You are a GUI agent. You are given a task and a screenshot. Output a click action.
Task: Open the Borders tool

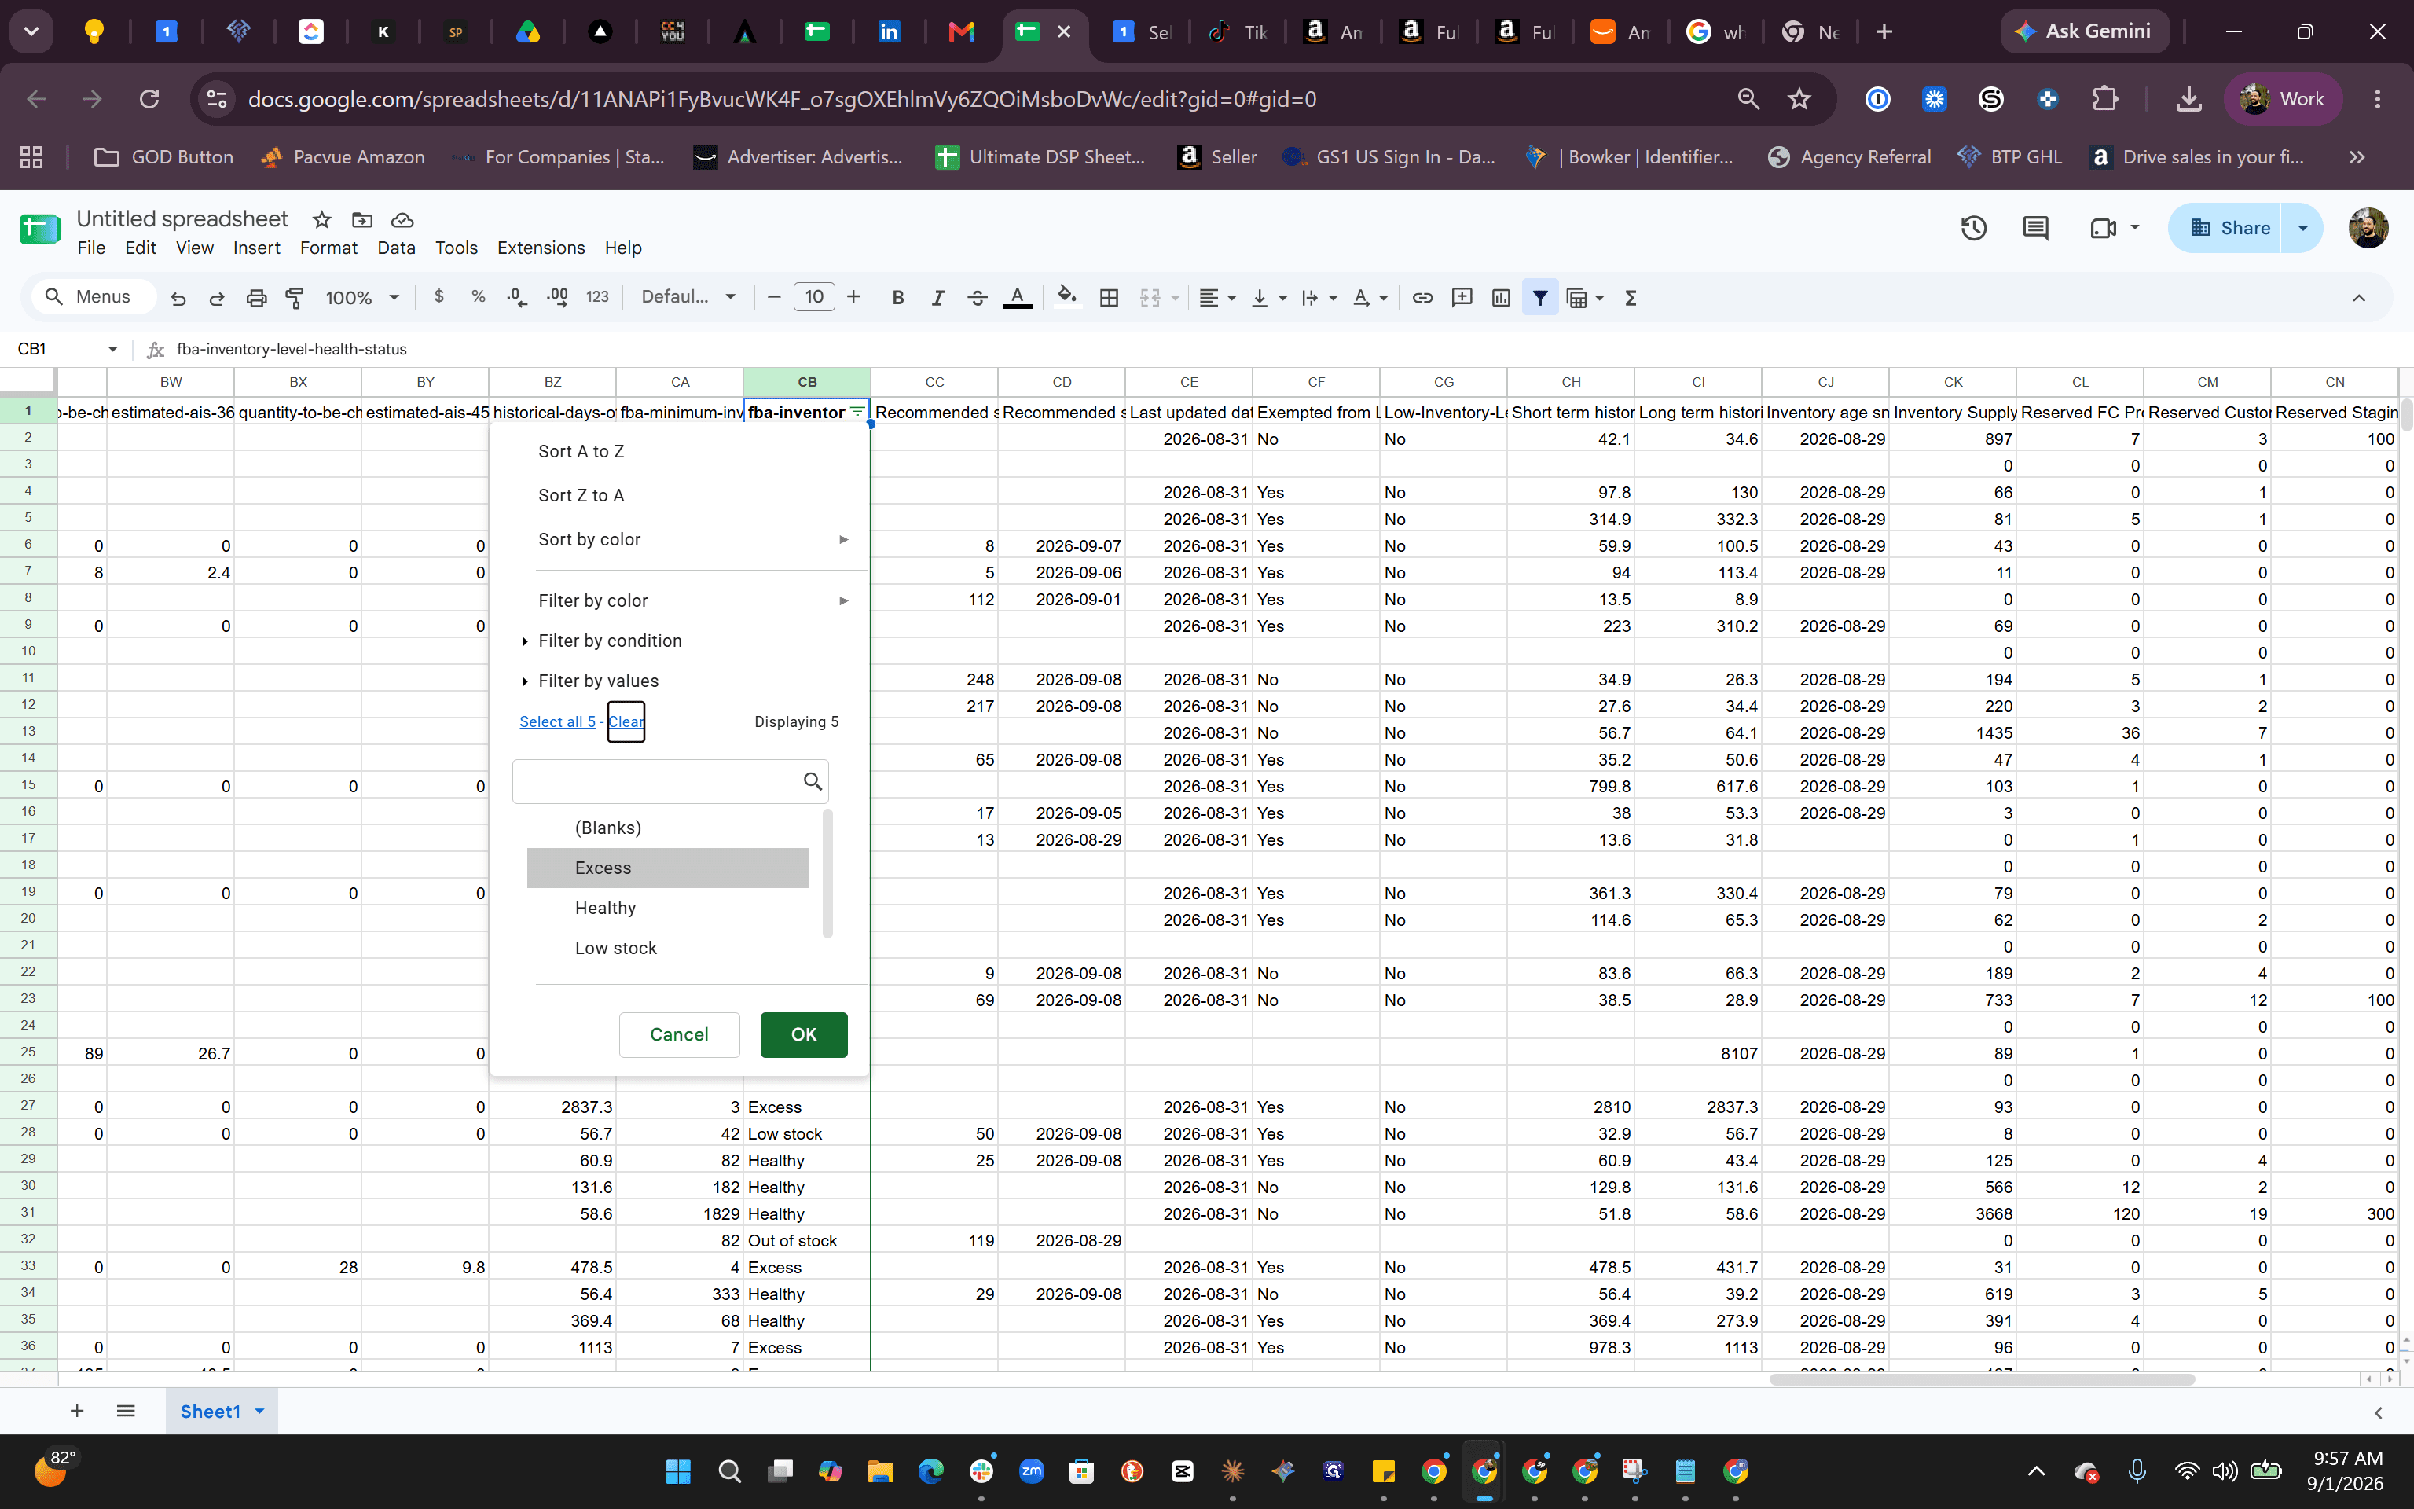click(x=1108, y=297)
